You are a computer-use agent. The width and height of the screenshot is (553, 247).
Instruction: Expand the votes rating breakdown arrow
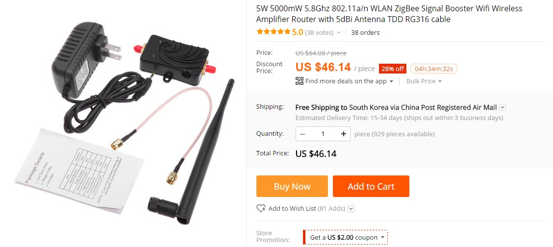click(339, 32)
